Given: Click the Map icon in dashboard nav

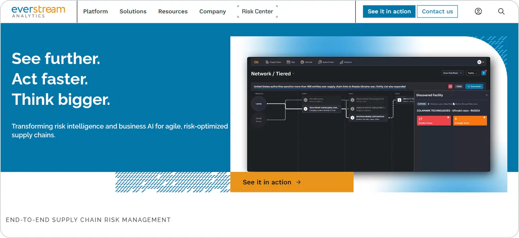Looking at the screenshot, I should coord(288,62).
